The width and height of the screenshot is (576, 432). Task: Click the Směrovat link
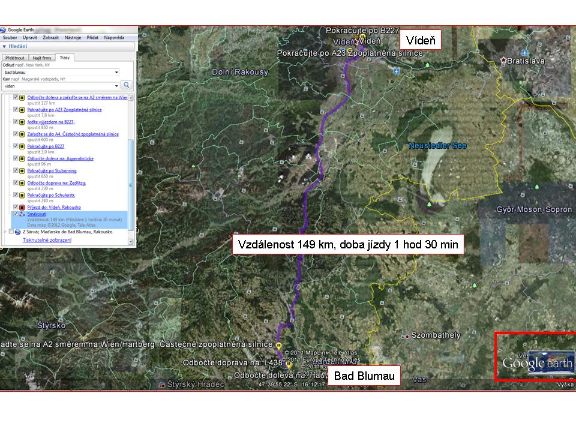[37, 214]
